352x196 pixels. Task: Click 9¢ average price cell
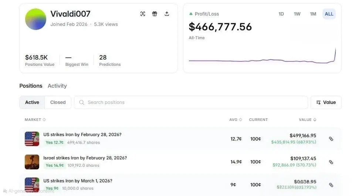pos(233,185)
